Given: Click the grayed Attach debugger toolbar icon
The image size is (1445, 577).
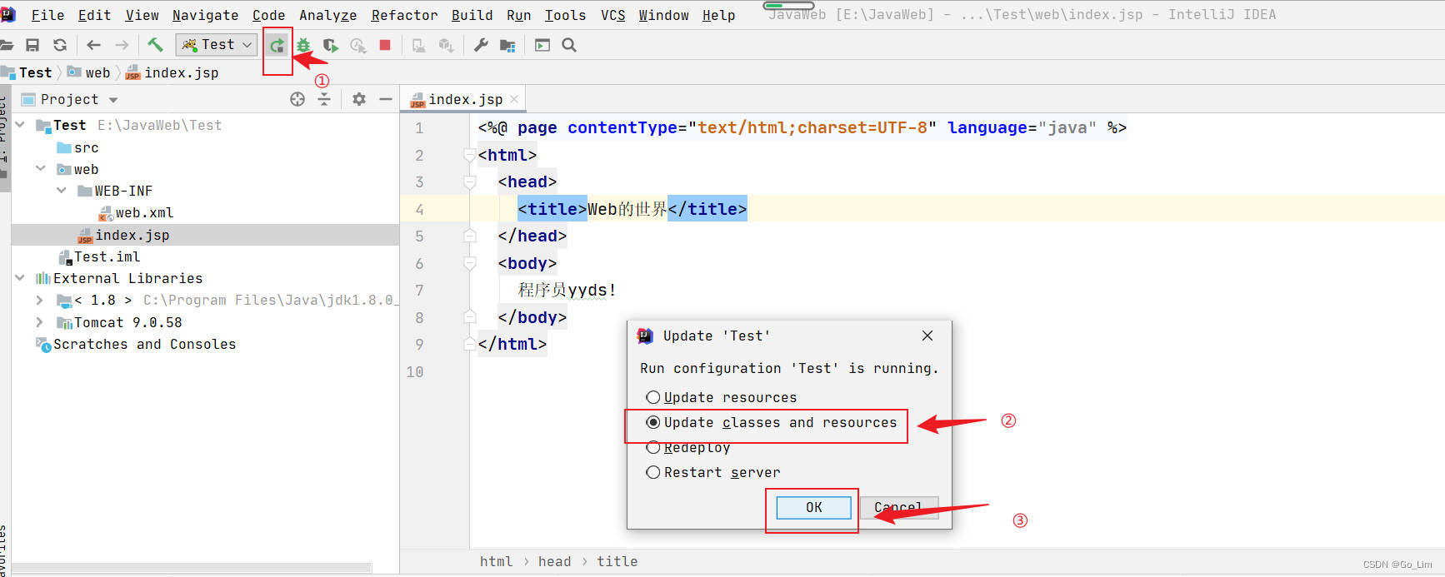Looking at the screenshot, I should click(419, 45).
